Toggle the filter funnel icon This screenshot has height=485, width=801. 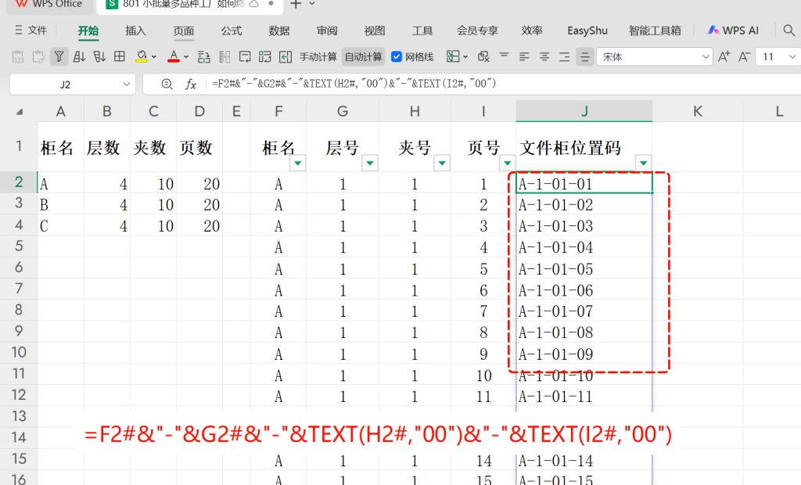point(59,57)
